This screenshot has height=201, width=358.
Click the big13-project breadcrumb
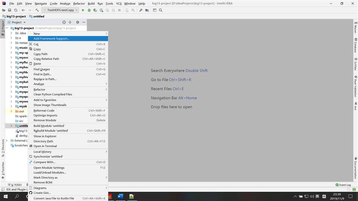(14, 16)
